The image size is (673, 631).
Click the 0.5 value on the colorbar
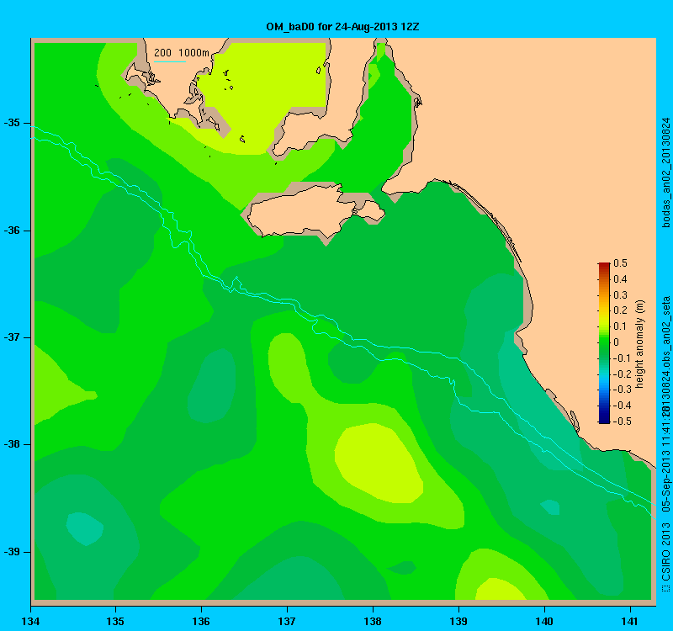click(x=621, y=263)
